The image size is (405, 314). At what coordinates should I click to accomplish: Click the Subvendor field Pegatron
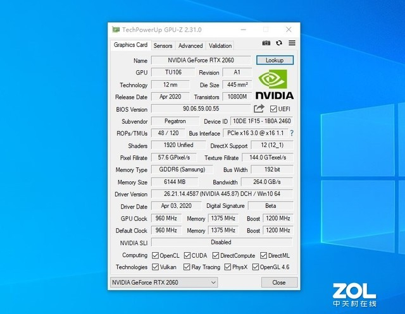point(175,121)
